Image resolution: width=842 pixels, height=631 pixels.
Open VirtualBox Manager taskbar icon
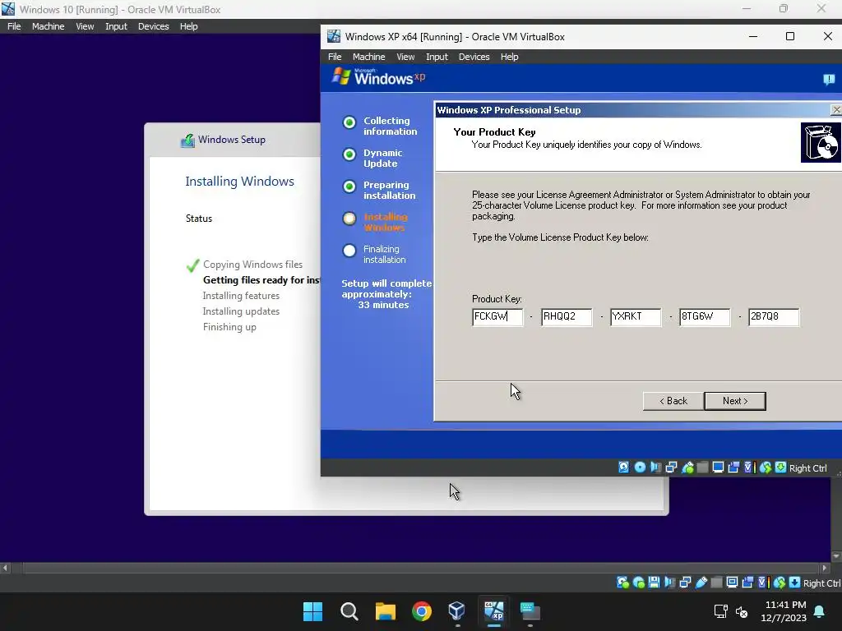coord(457,611)
